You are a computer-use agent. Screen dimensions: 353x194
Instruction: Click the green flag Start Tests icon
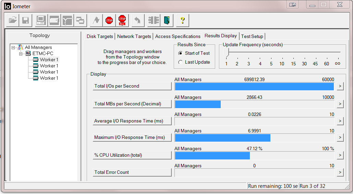[96, 21]
